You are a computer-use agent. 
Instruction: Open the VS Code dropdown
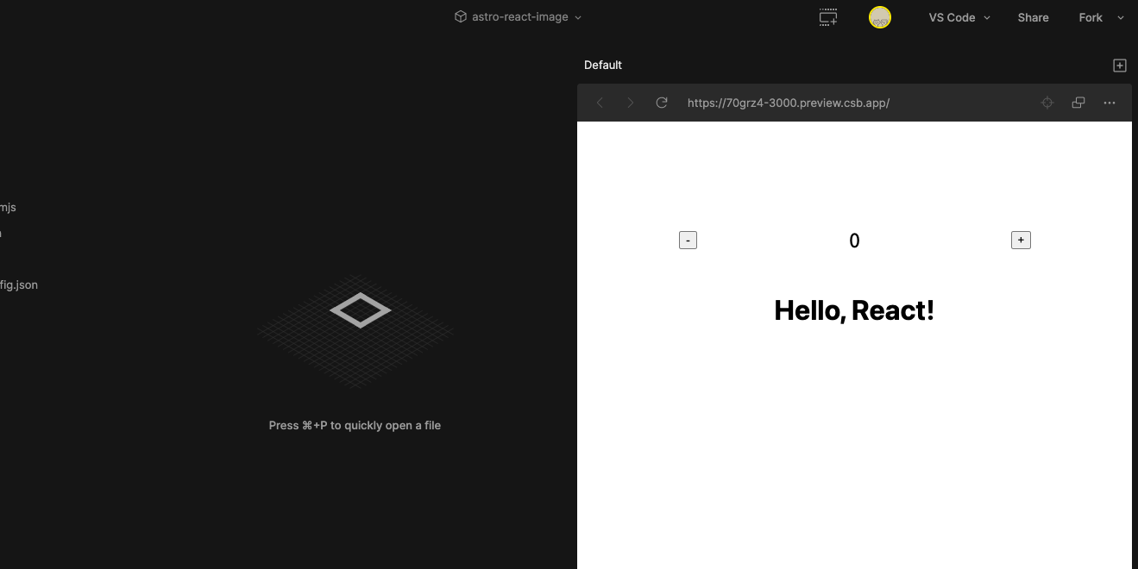click(959, 17)
